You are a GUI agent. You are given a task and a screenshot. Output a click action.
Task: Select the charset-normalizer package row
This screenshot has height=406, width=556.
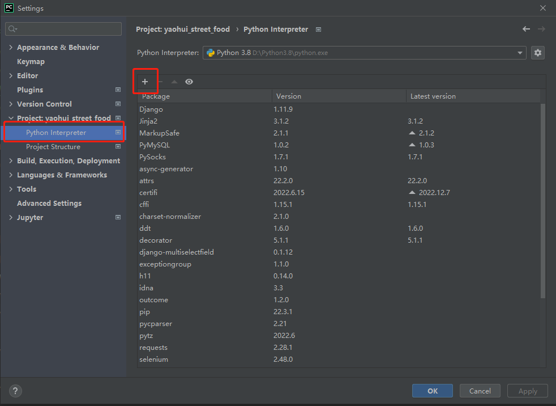[339, 216]
